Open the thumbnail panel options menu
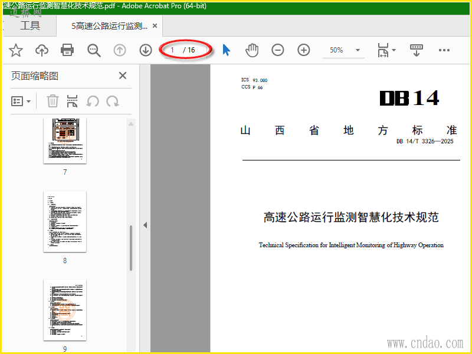This screenshot has width=472, height=354. [21, 101]
